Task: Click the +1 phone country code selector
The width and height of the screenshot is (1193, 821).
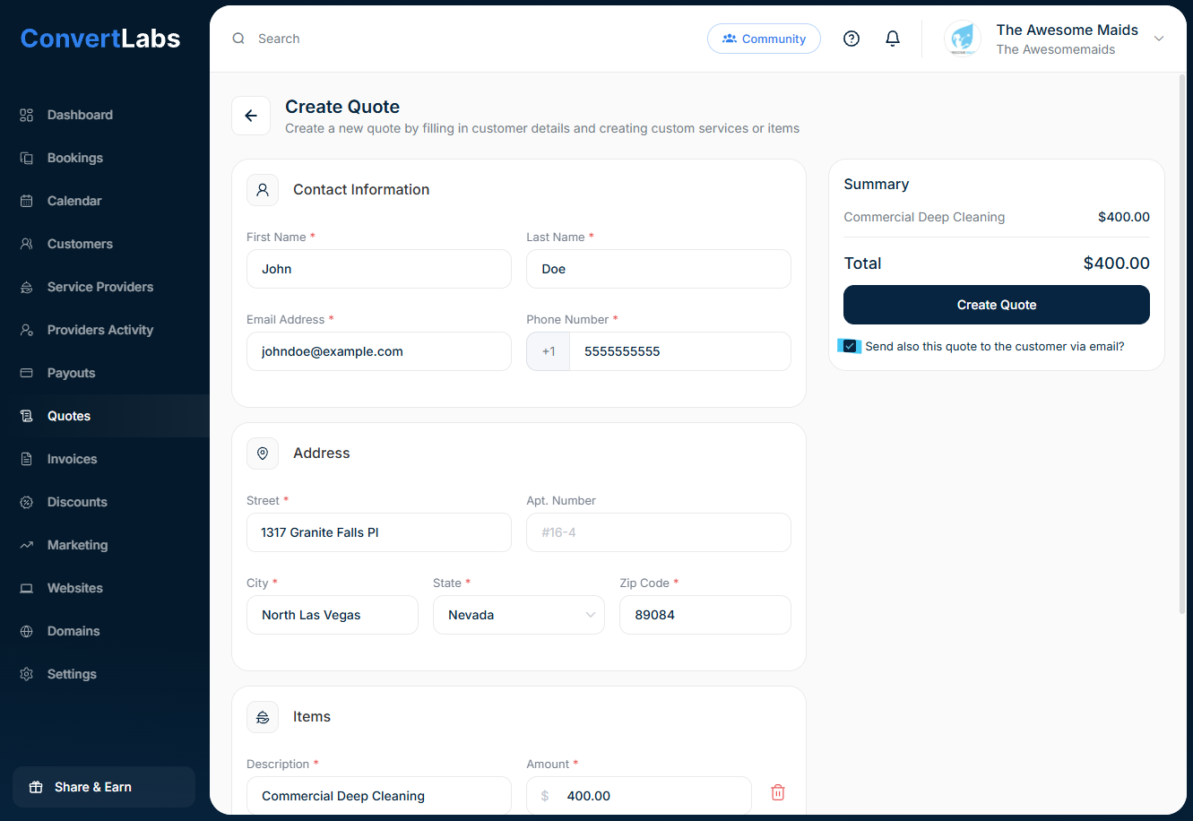Action: click(548, 351)
